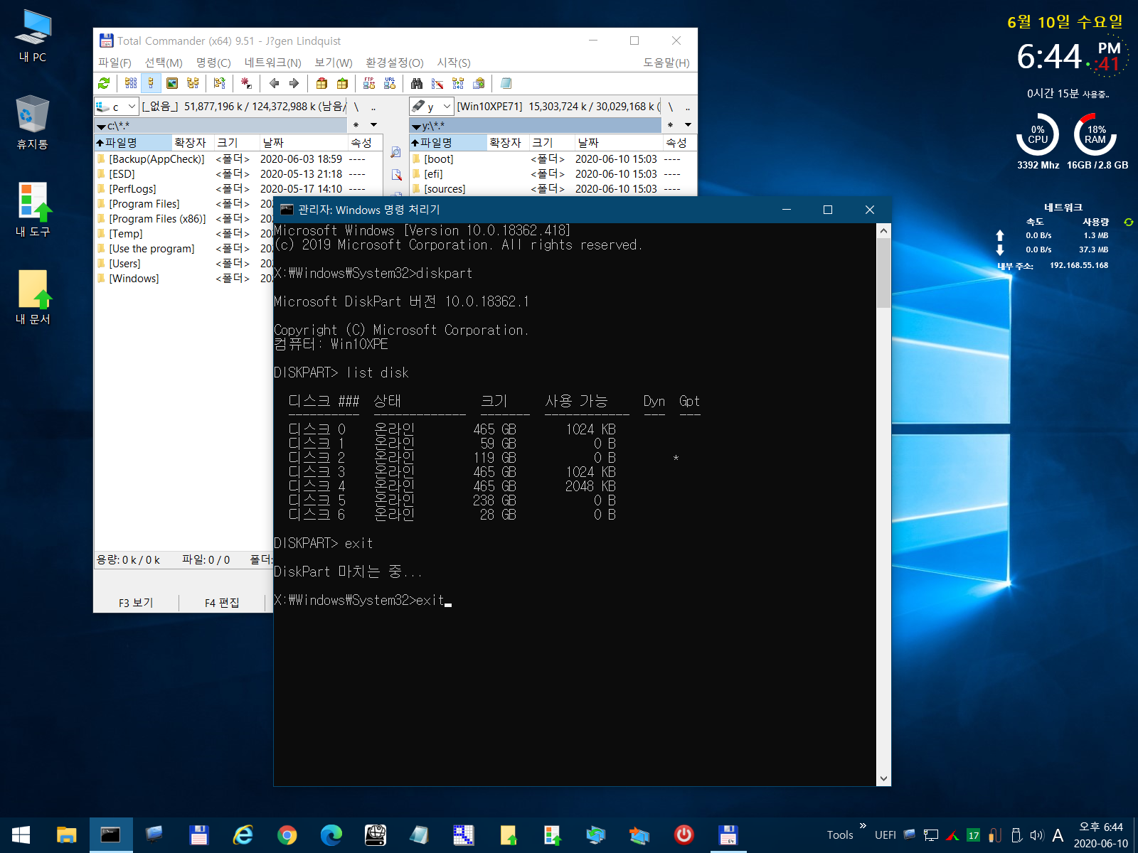Image resolution: width=1138 pixels, height=853 pixels.
Task: Select the [Windows] folder in left panel
Action: (x=134, y=279)
